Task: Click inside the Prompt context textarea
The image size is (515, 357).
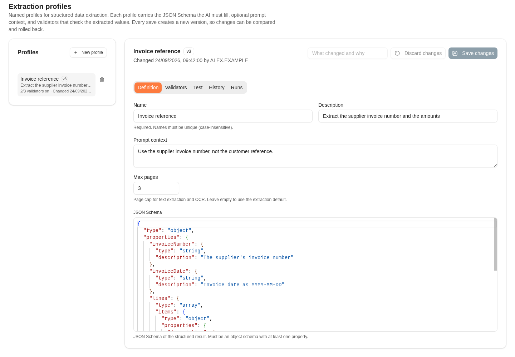Action: pyautogui.click(x=315, y=156)
